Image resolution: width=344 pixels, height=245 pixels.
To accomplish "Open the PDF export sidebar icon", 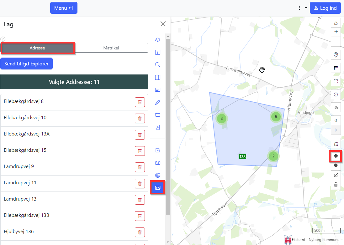I will tap(158, 127).
